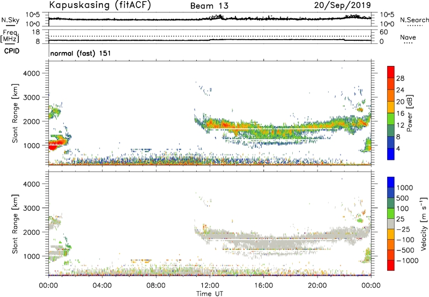Click the date "20/Sep/2019"
The height and width of the screenshot is (297, 429).
pos(342,5)
